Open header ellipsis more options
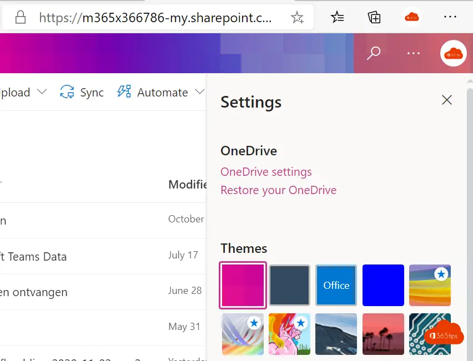The image size is (473, 361). pos(413,53)
